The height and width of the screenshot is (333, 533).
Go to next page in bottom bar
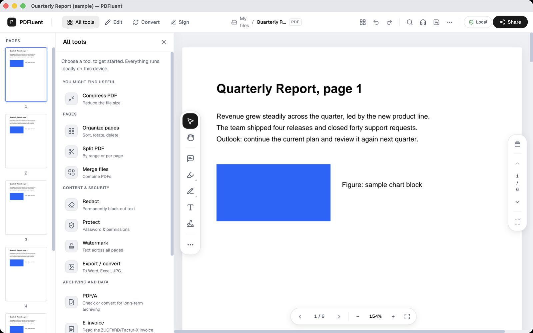(x=339, y=316)
